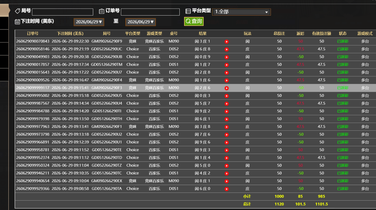Click the 小计 valid bet 985

coord(322,197)
